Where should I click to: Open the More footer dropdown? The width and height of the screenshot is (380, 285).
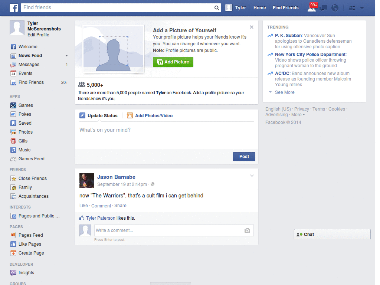pos(298,115)
